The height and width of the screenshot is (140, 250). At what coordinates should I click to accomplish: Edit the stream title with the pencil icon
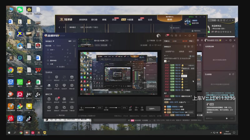[x=112, y=41]
